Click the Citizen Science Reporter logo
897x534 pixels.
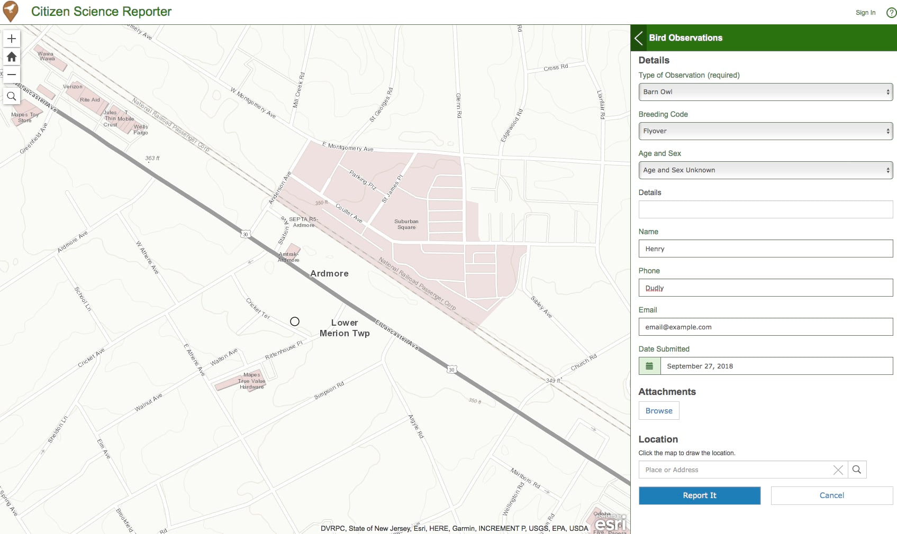click(11, 12)
